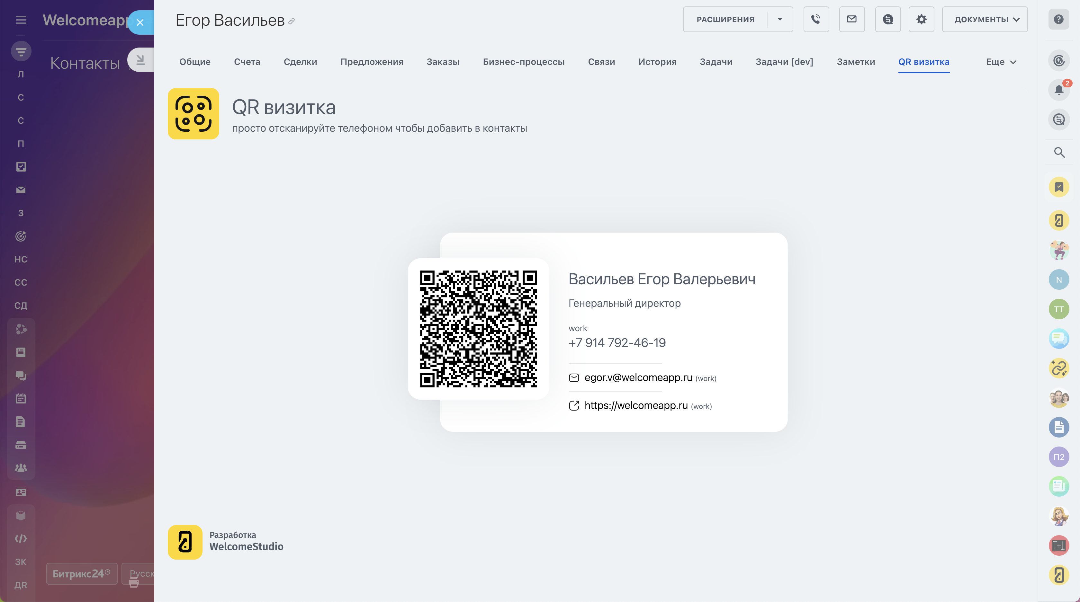Switch to the Сделки tab
Image resolution: width=1080 pixels, height=602 pixels.
300,62
